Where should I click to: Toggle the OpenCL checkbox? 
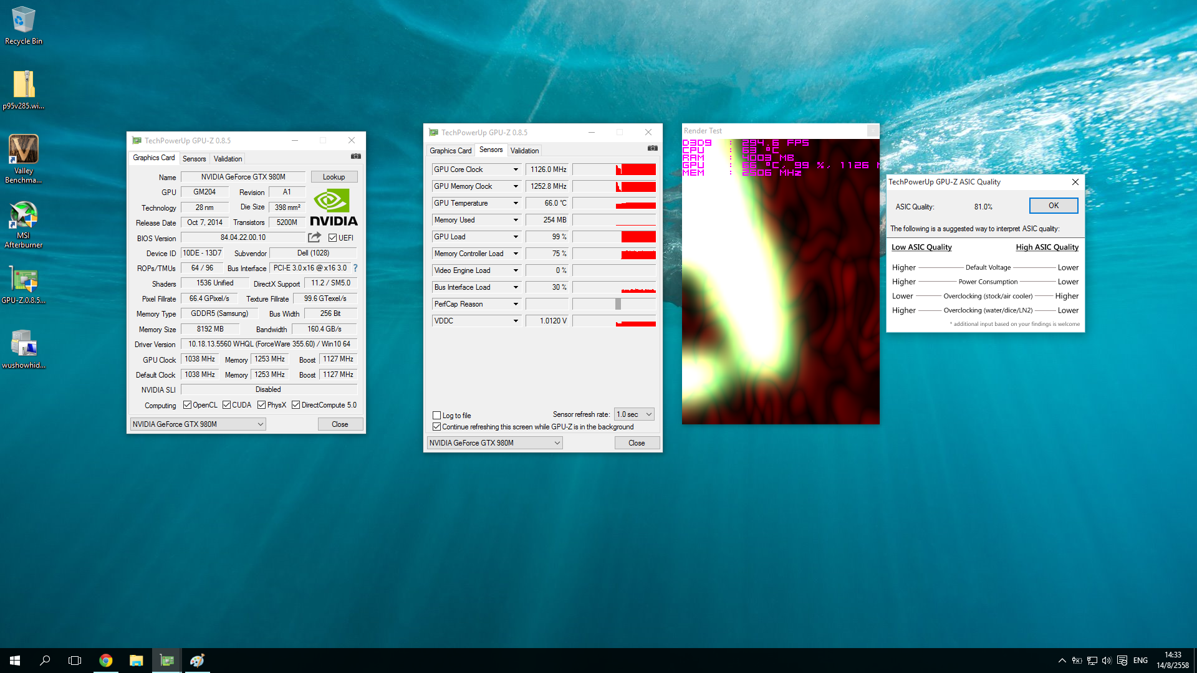pyautogui.click(x=187, y=405)
